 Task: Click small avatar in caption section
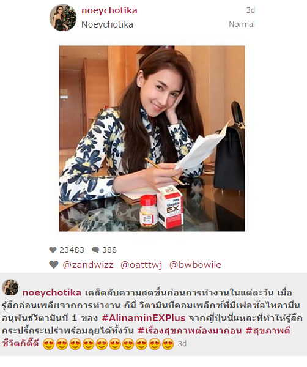pyautogui.click(x=10, y=287)
